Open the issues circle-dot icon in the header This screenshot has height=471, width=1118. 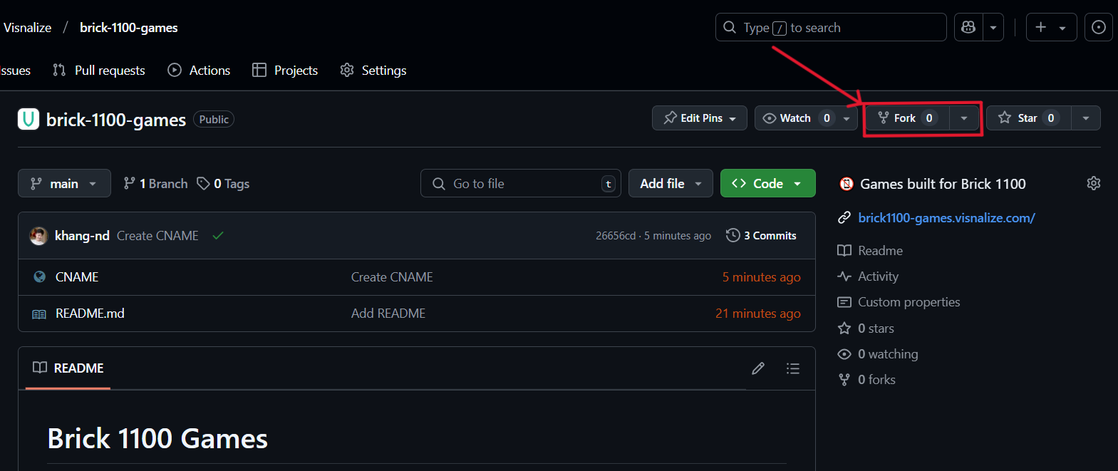click(x=1098, y=27)
